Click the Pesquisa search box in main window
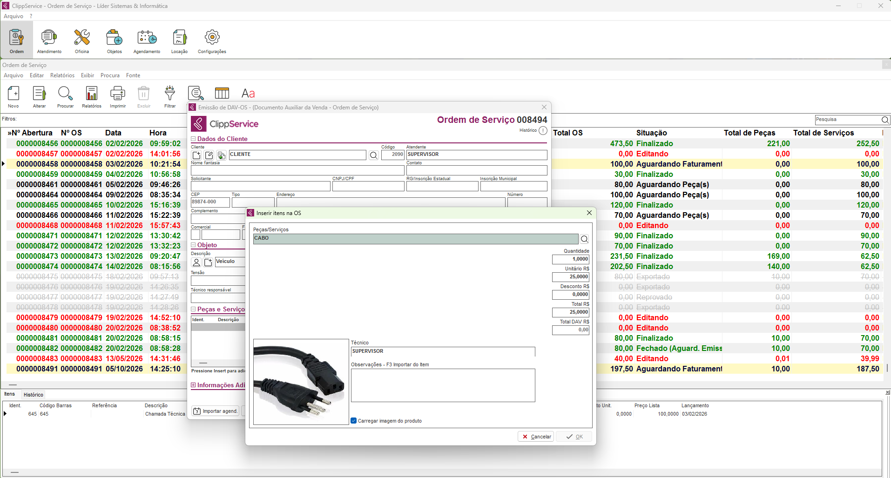Image resolution: width=891 pixels, height=478 pixels. tap(848, 120)
